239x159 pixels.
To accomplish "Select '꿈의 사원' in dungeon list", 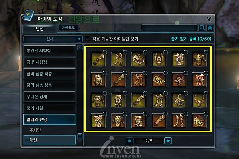I will point(49,108).
